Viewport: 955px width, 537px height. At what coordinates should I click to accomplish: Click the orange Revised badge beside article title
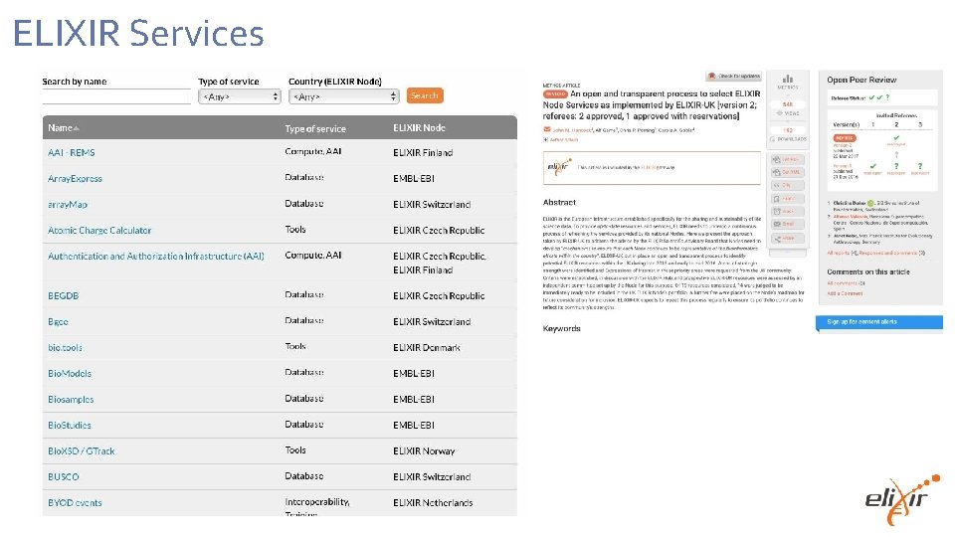[x=555, y=92]
